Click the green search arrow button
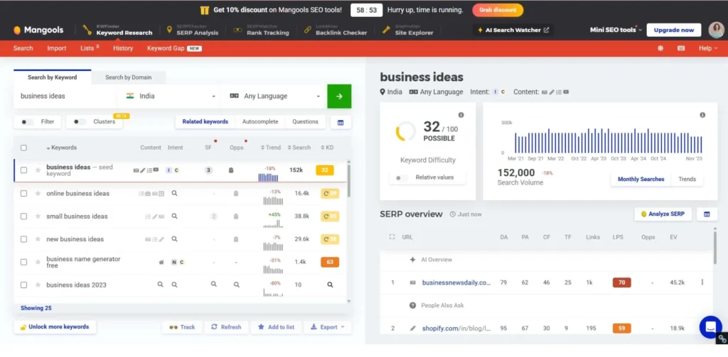Screen dimensions: 728x357 pyautogui.click(x=339, y=97)
